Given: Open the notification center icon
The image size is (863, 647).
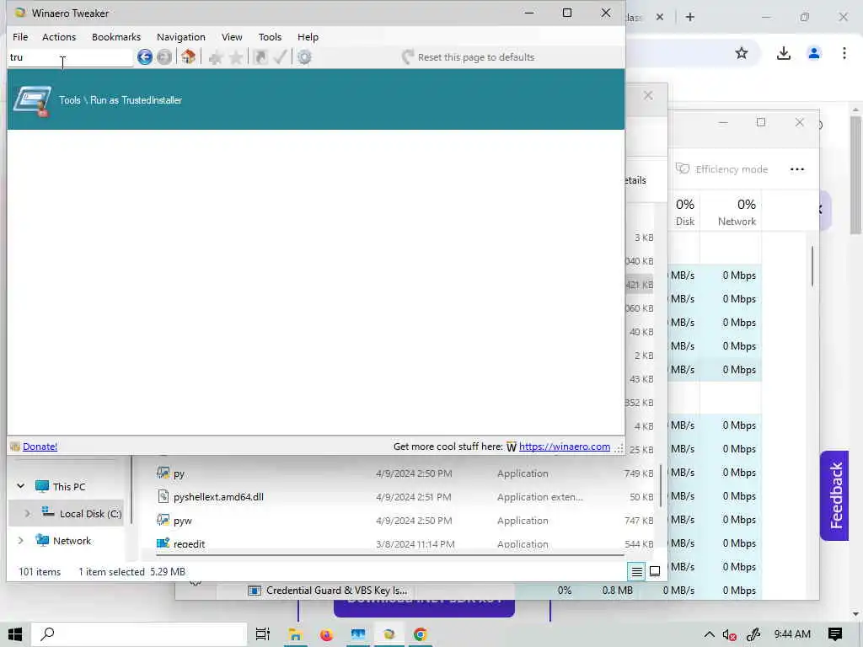Looking at the screenshot, I should pyautogui.click(x=835, y=634).
